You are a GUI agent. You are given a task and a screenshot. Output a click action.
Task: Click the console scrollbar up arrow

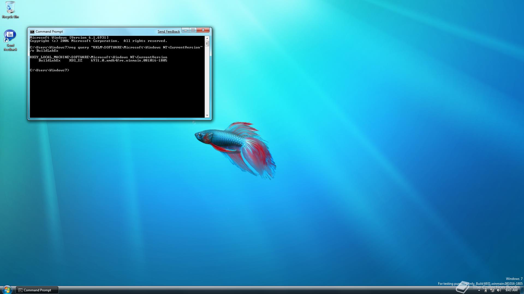click(x=207, y=38)
